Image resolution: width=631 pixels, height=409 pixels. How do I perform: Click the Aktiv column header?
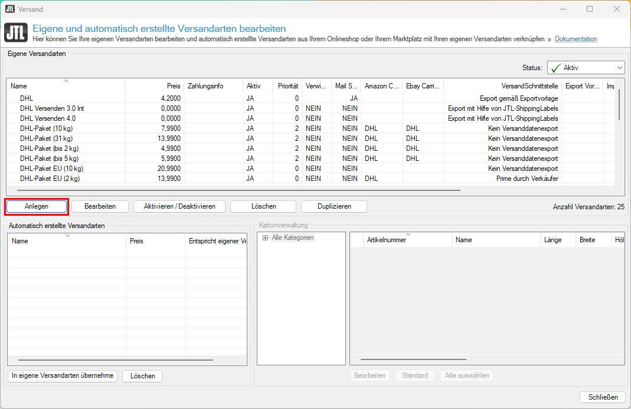click(x=257, y=86)
